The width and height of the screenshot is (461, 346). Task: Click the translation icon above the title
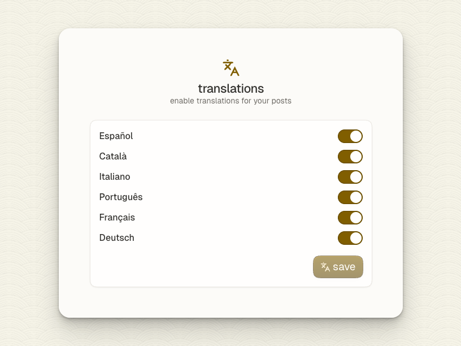click(x=231, y=67)
